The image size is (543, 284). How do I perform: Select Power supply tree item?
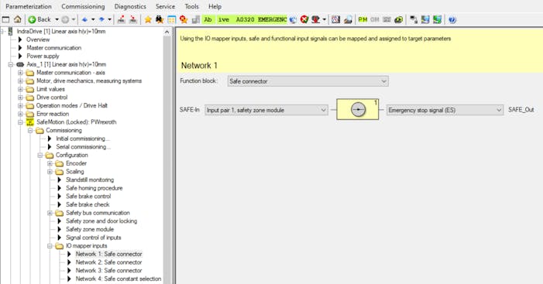(x=43, y=56)
